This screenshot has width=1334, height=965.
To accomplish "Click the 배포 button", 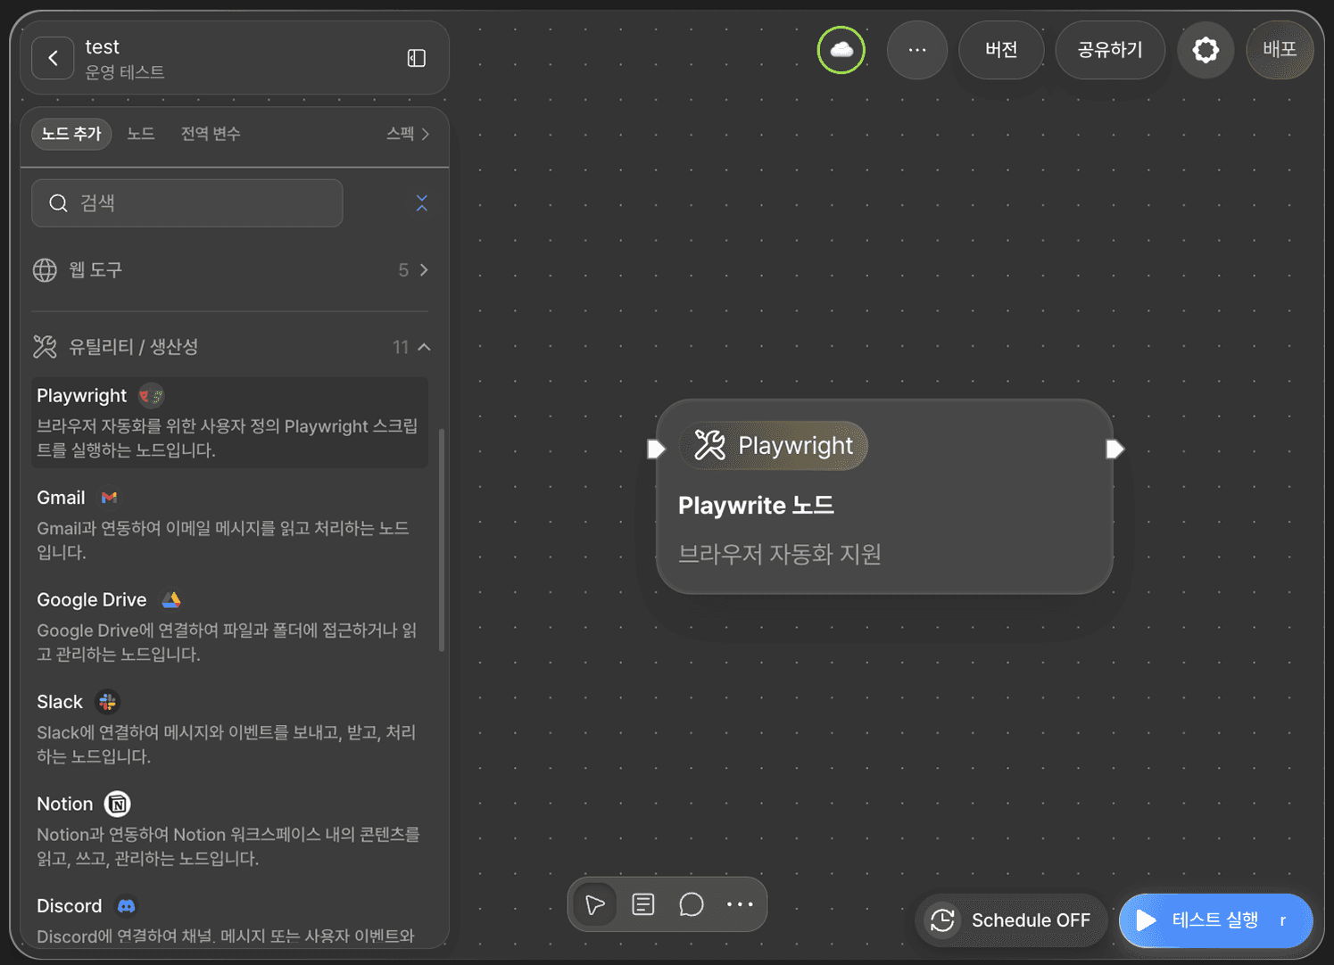I will (1280, 50).
